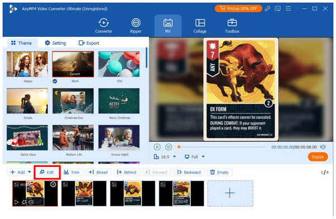Click the Pricing-50% OFF button
The height and width of the screenshot is (219, 336).
coord(239,8)
